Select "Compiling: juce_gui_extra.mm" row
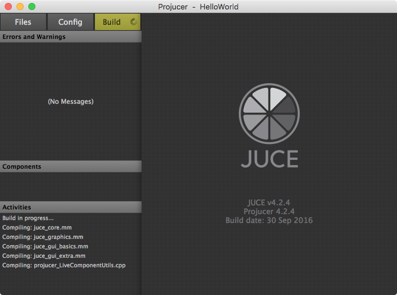The height and width of the screenshot is (295, 397). pyautogui.click(x=71, y=255)
